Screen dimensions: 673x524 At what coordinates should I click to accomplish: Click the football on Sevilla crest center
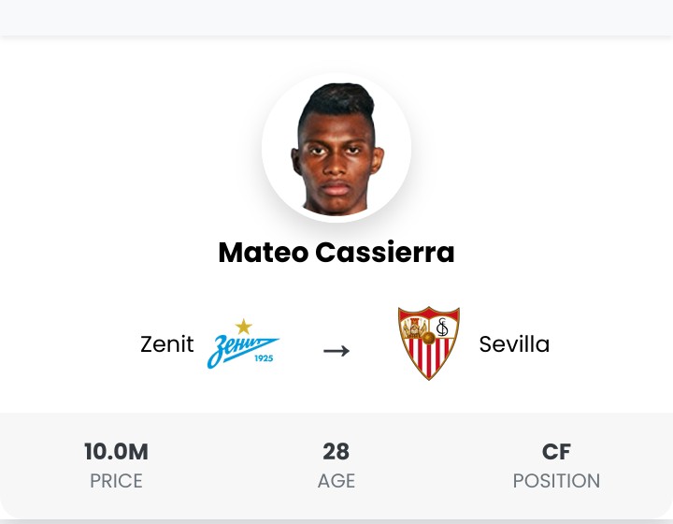(x=428, y=338)
